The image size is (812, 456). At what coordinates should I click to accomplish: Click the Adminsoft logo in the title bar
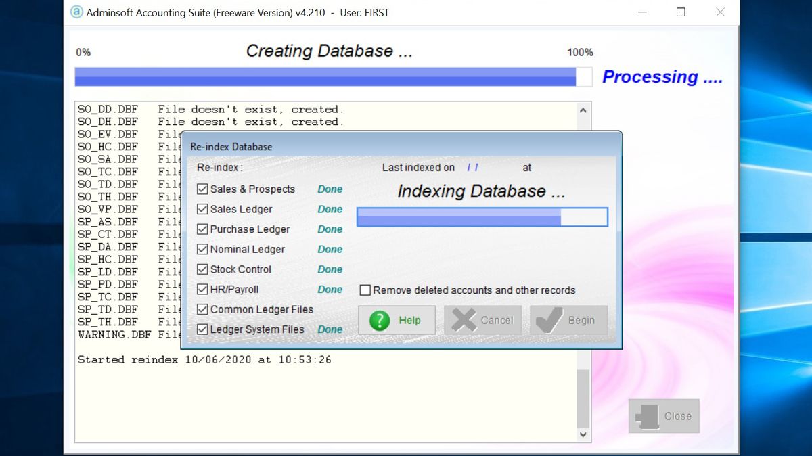point(76,12)
